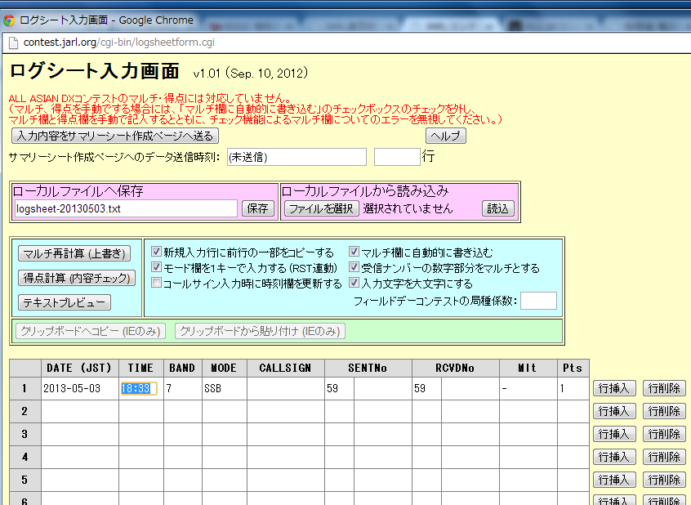Viewport: 691px width, 505px height.
Task: Click row 2 DATE cell
Action: 80,412
